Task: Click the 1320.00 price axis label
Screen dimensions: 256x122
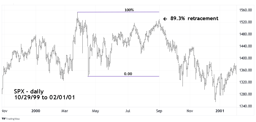Action: pyautogui.click(x=245, y=82)
